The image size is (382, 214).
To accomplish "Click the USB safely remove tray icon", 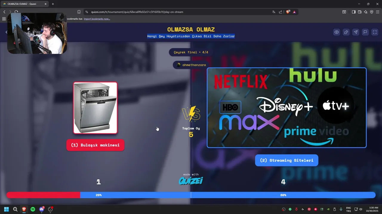I will [x=335, y=209].
